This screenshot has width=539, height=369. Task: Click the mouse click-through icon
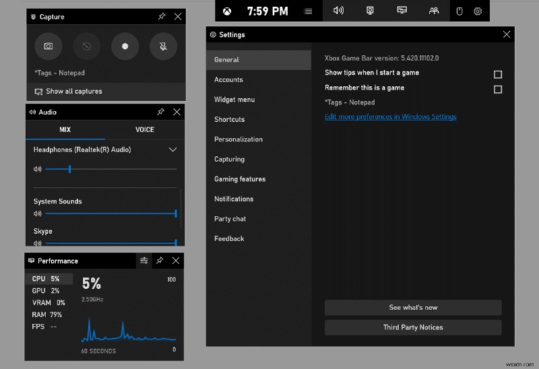tap(459, 11)
